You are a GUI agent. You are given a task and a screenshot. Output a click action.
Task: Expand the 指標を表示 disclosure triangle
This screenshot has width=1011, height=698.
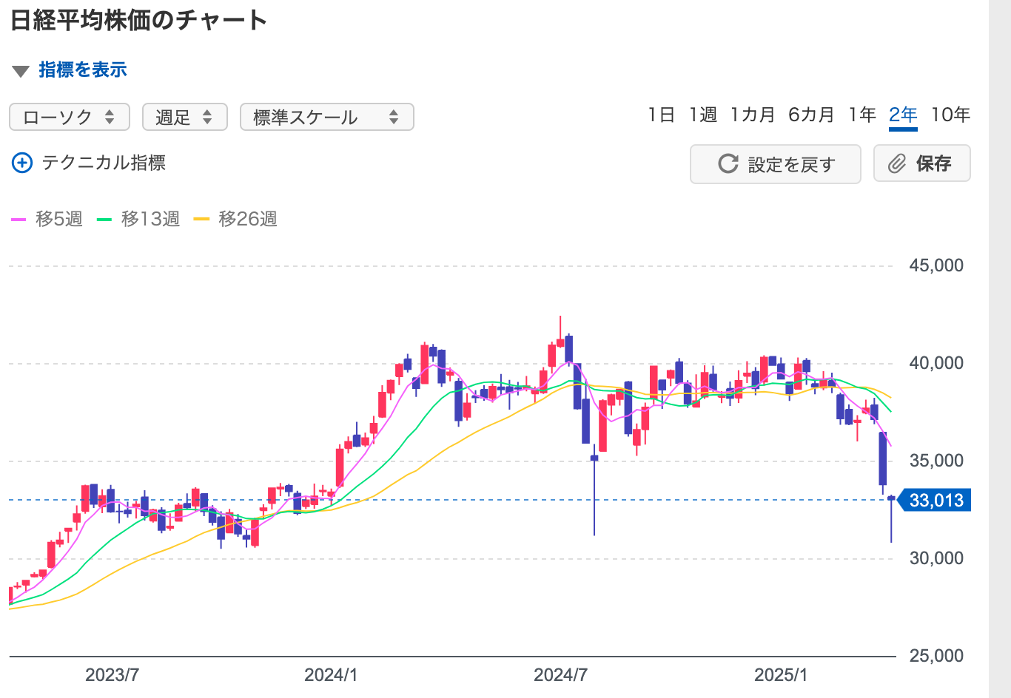click(20, 71)
